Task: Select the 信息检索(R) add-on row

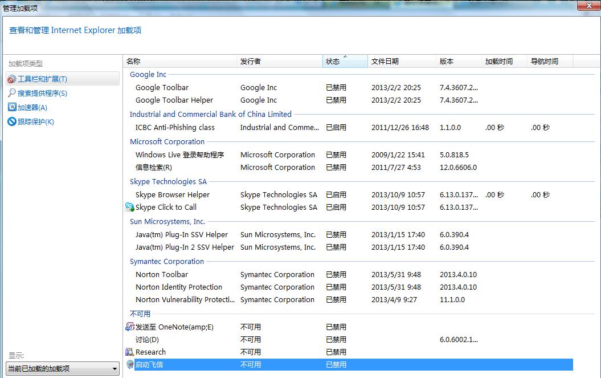Action: [x=154, y=167]
